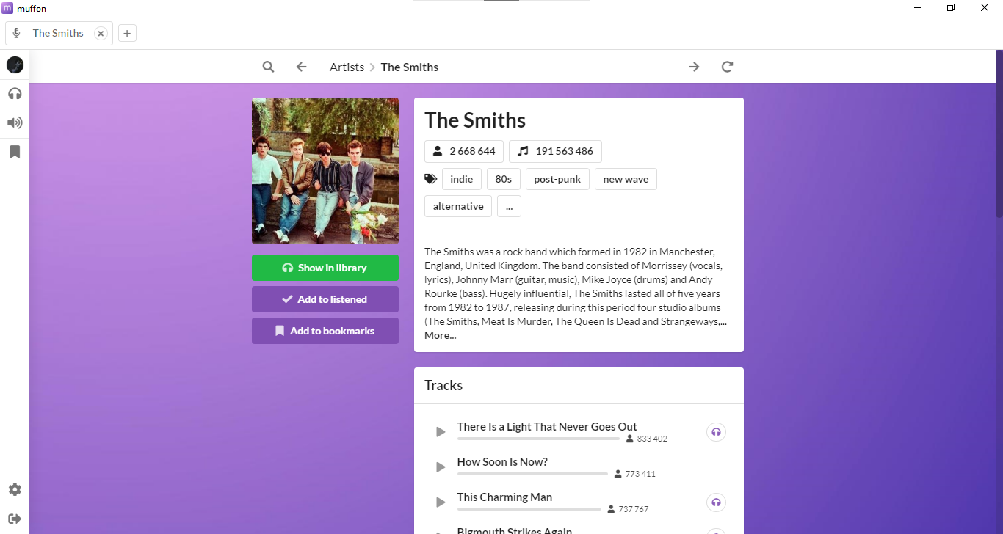Screen dimensions: 1003x534
Task: Toggle headphone icon beside This Charming Man
Action: coord(716,502)
